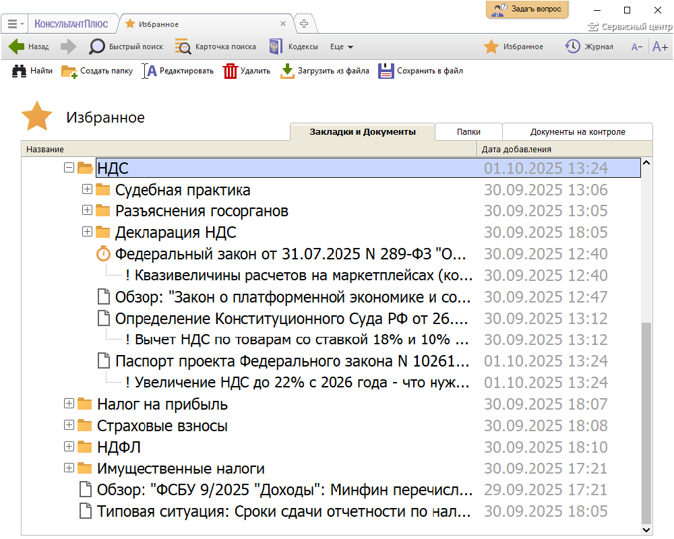
Task: Open the Еще dropdown menu
Action: pos(342,46)
